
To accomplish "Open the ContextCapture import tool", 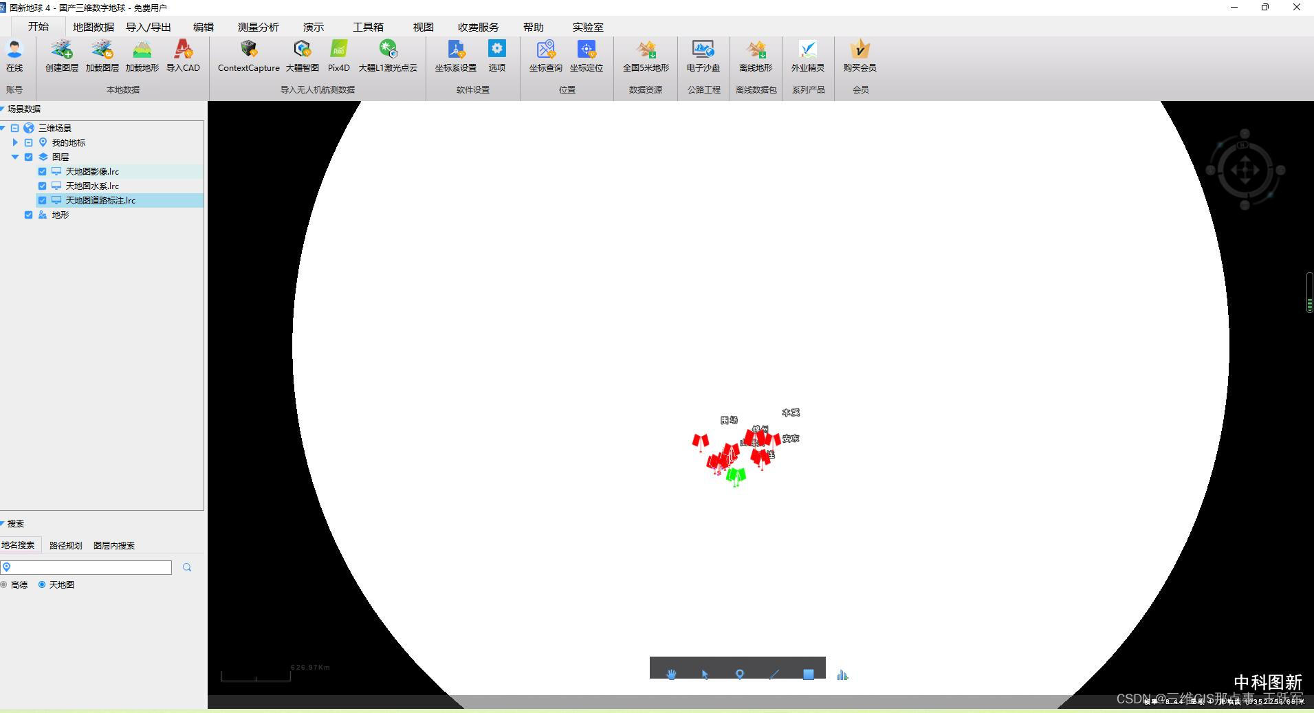I will click(248, 50).
